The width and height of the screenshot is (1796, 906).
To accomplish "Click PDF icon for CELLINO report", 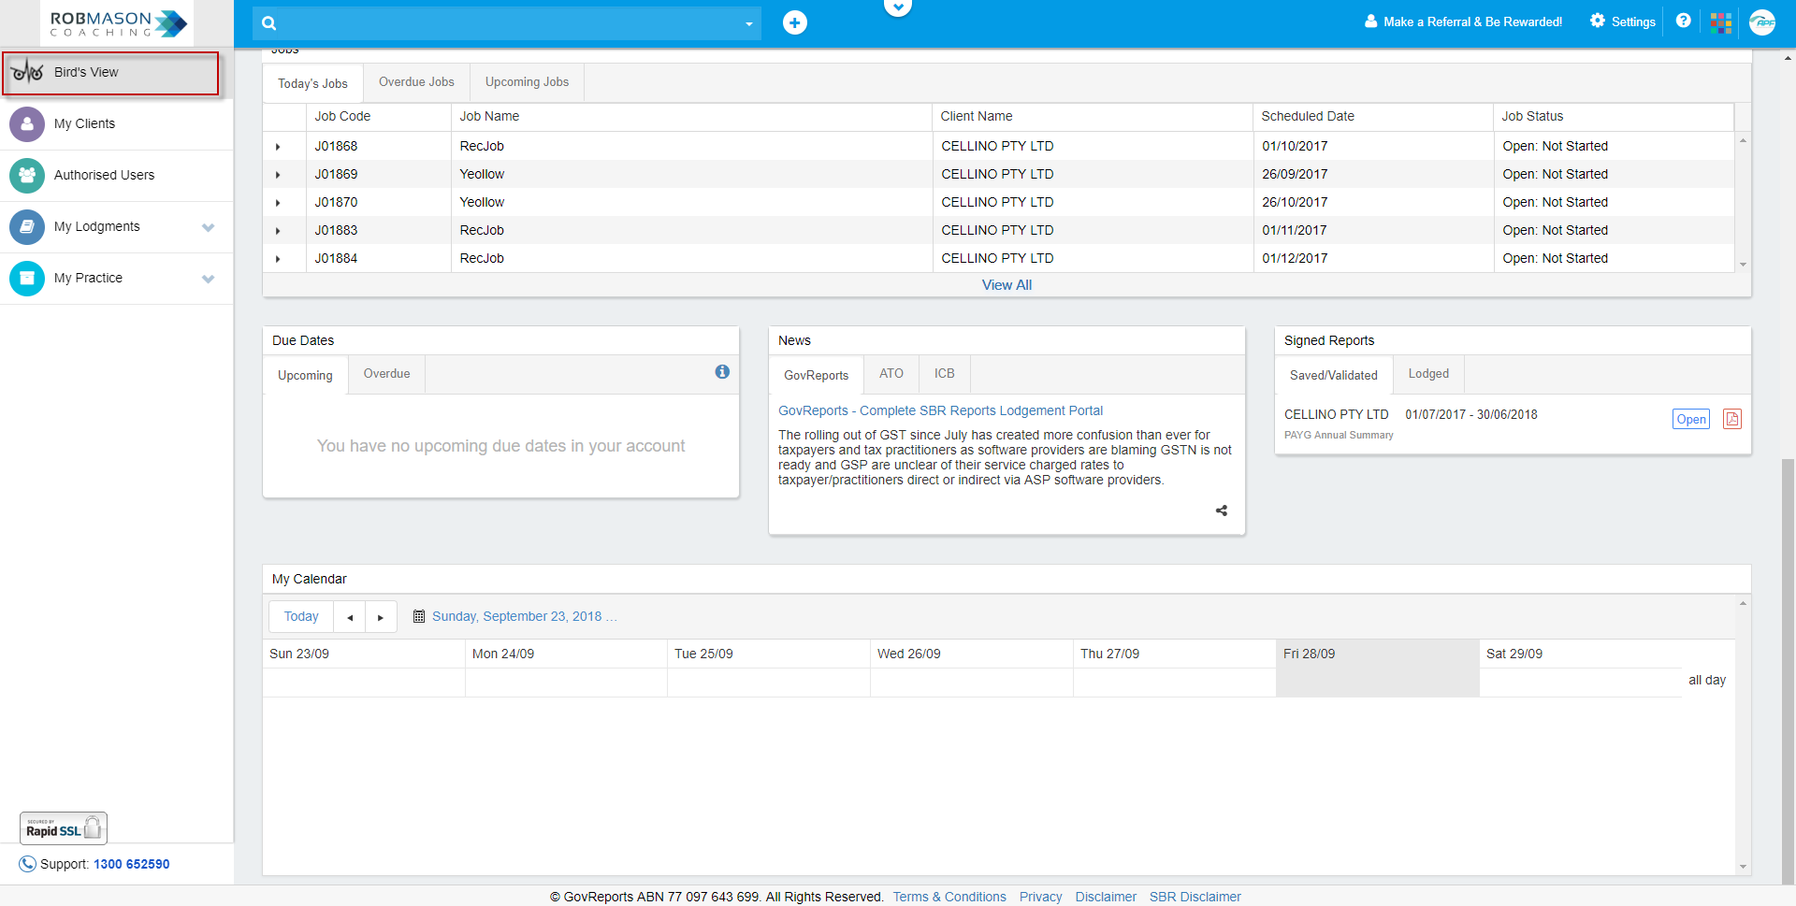I will click(x=1732, y=419).
